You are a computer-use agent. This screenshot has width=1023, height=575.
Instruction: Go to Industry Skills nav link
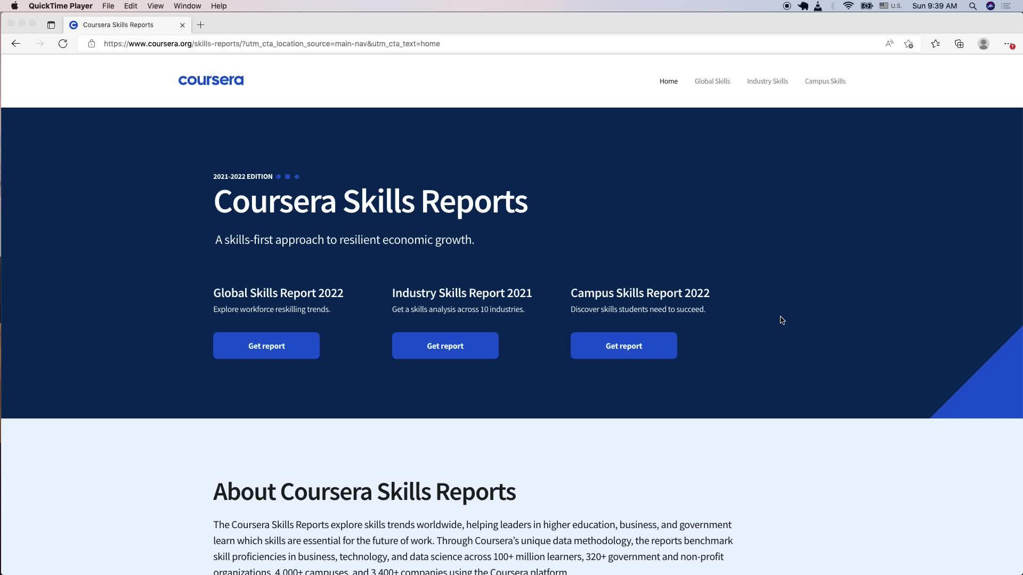click(767, 81)
